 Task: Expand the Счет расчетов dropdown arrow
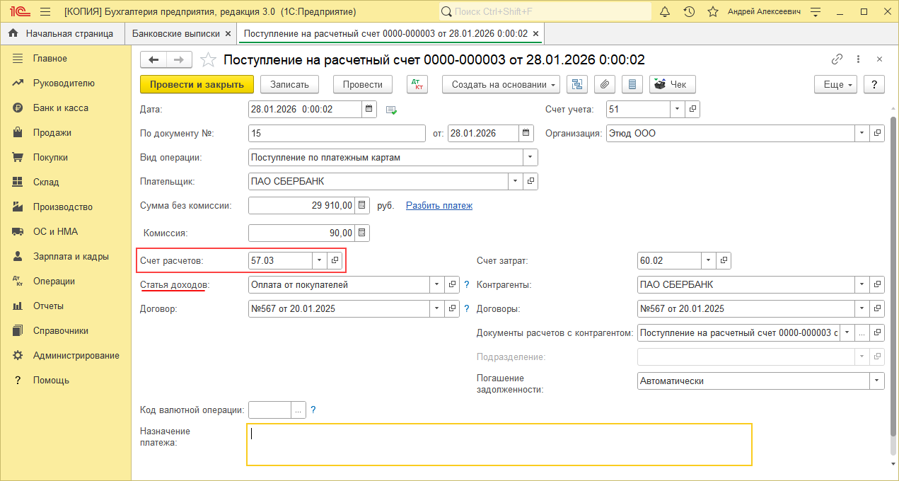tap(319, 260)
